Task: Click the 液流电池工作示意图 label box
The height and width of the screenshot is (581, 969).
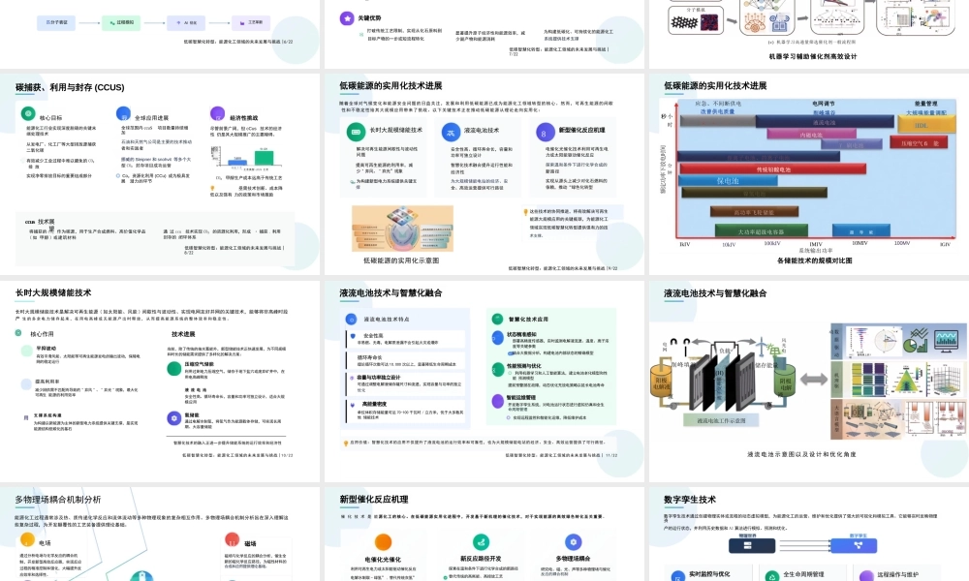Action: 721,420
